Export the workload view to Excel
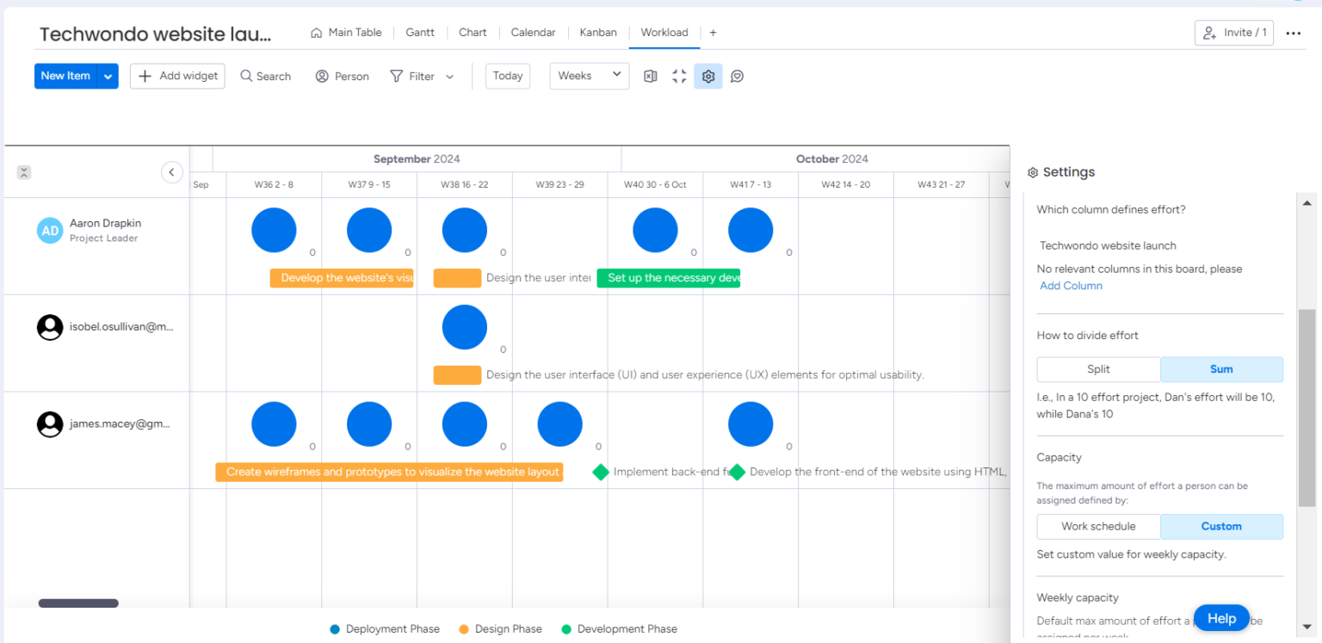Screen dimensions: 1322x643 pos(650,76)
